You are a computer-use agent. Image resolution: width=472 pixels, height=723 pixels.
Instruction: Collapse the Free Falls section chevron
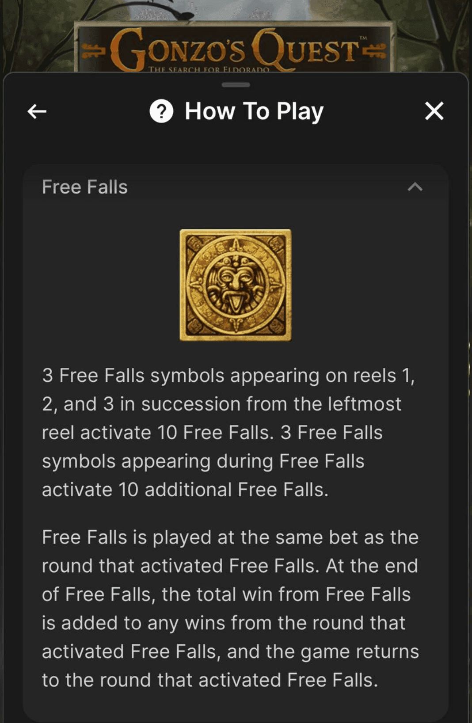pyautogui.click(x=415, y=187)
